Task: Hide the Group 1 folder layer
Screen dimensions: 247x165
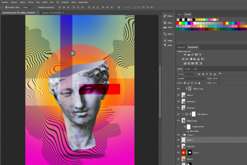Action: point(178,135)
